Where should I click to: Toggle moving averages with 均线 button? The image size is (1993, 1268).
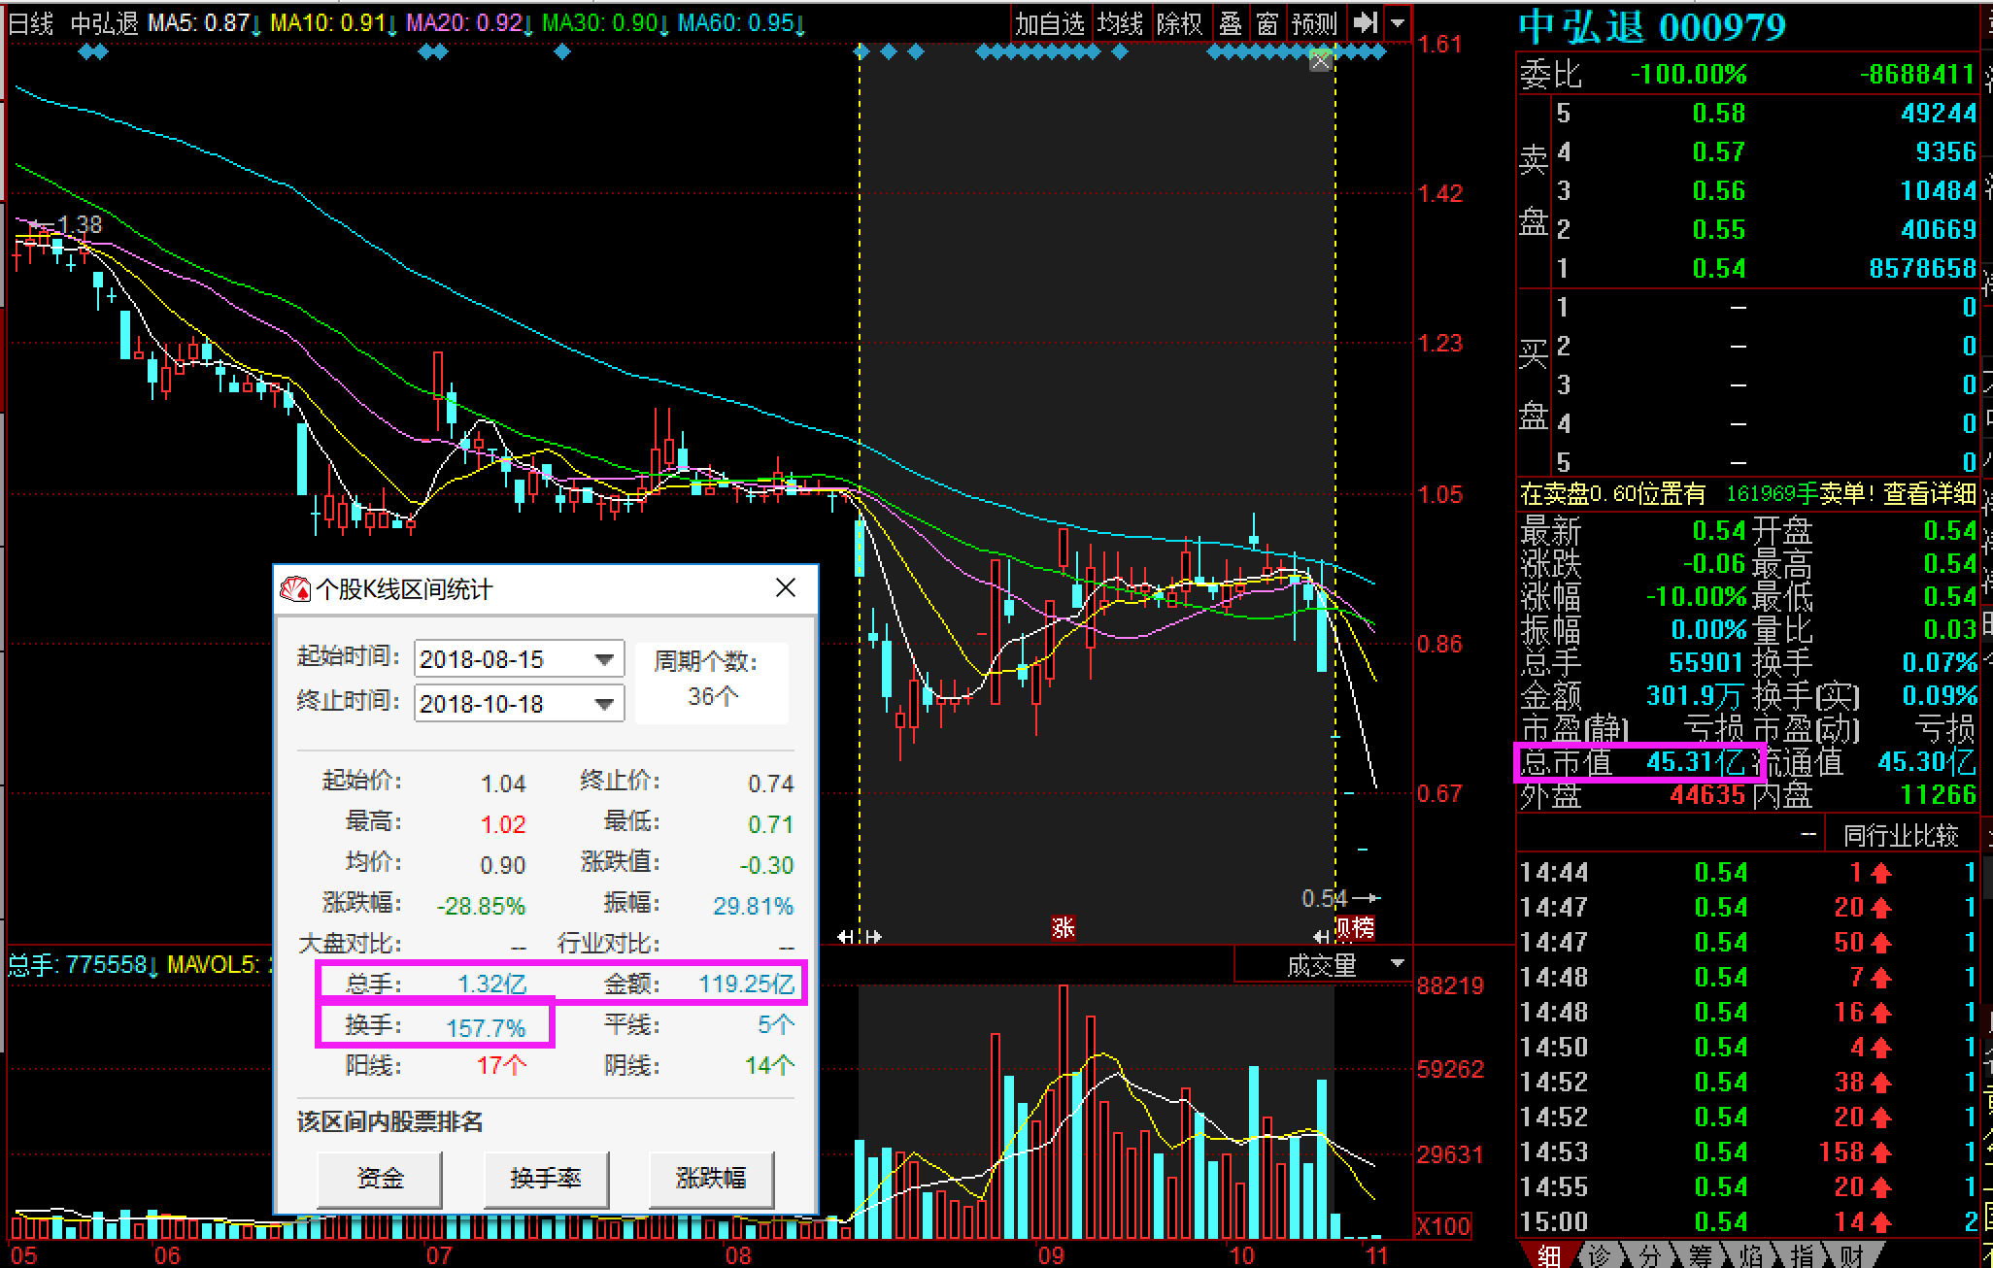click(x=1120, y=23)
